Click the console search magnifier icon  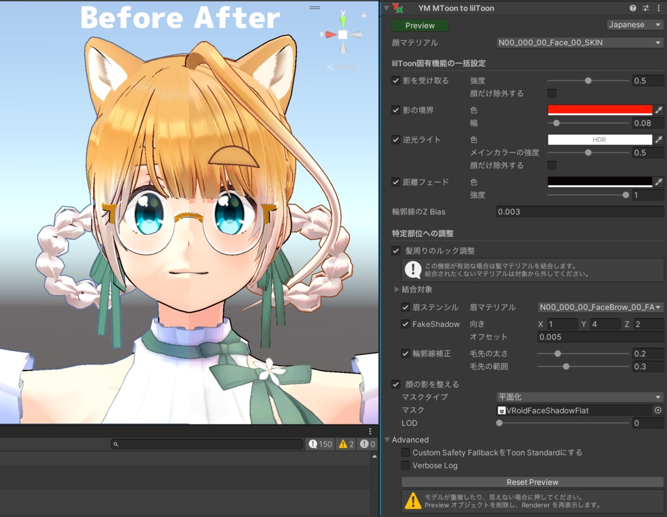pyautogui.click(x=116, y=444)
